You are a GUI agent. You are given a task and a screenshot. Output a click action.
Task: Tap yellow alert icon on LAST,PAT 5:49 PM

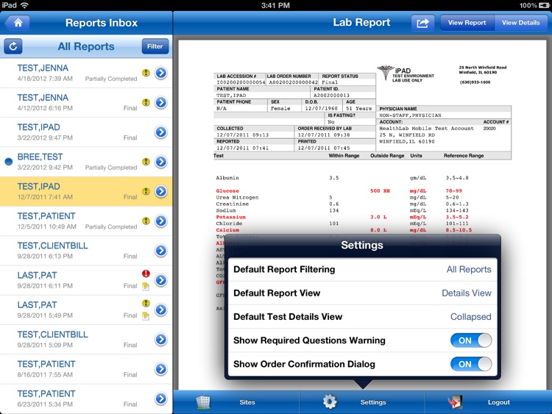click(x=146, y=303)
